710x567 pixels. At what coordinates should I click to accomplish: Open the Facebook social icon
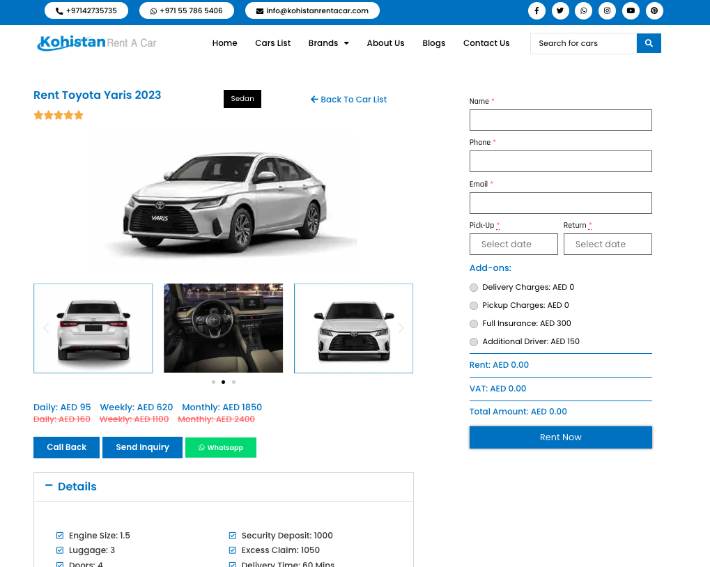[x=536, y=11]
